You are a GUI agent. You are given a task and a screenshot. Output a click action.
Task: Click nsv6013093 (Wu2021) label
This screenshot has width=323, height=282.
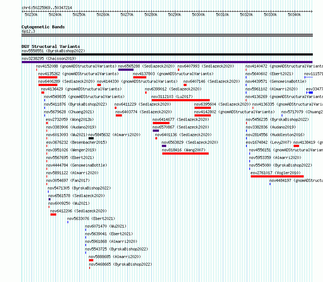[67, 135]
